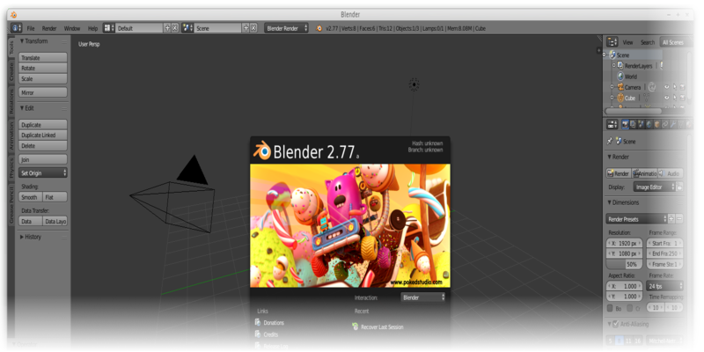Click the RenderLayers icon in outliner
The width and height of the screenshot is (704, 352).
click(620, 65)
